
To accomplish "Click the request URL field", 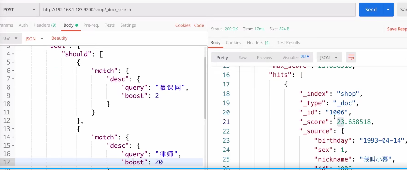I will tap(197, 10).
